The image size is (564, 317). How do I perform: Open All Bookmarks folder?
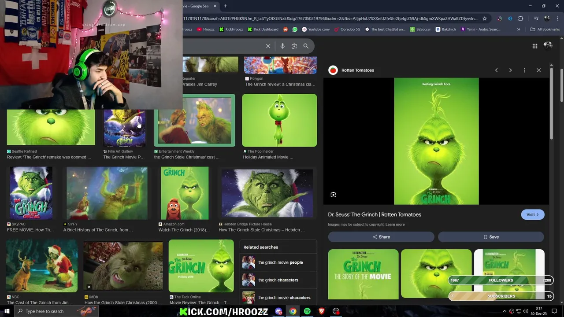545,29
